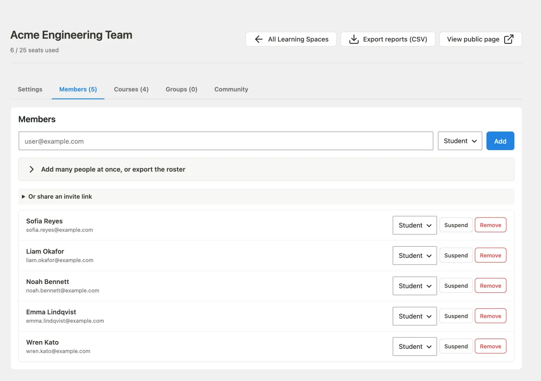The image size is (541, 381).
Task: Change Wren Kato's role via dropdown
Action: 415,347
